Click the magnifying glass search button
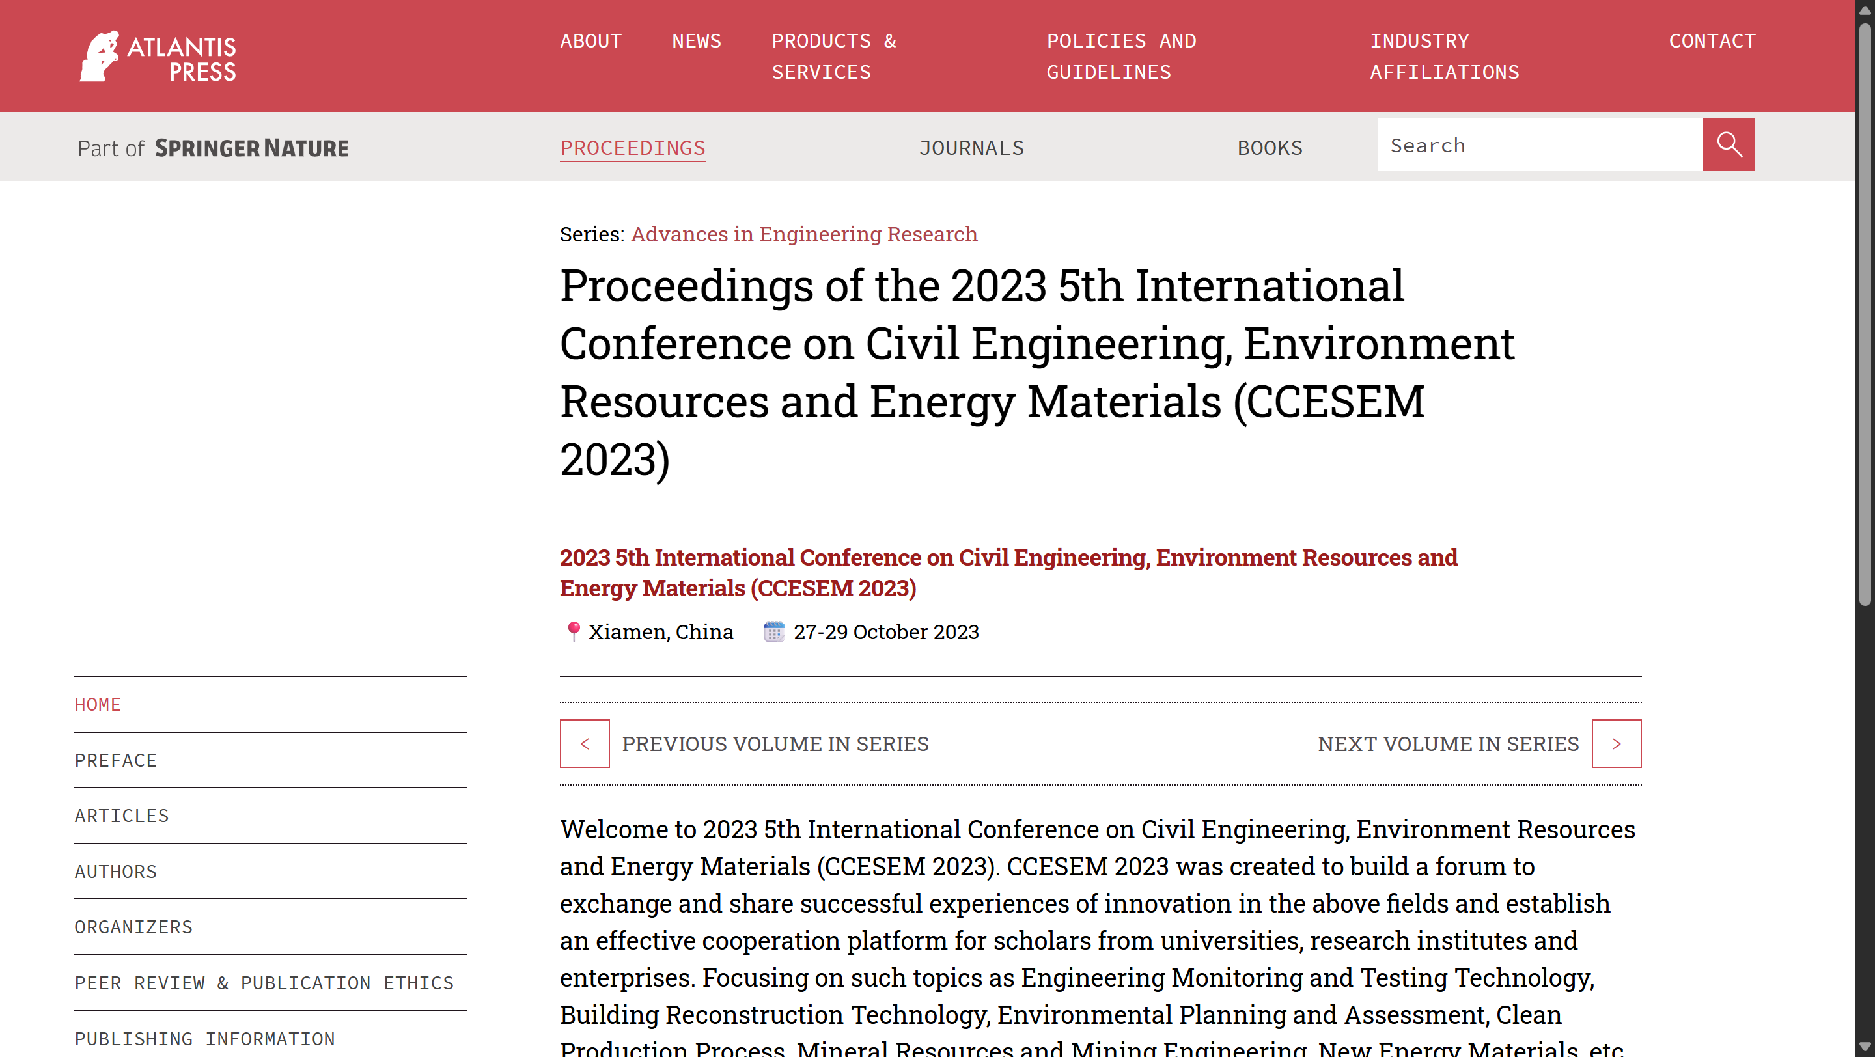 [x=1729, y=144]
